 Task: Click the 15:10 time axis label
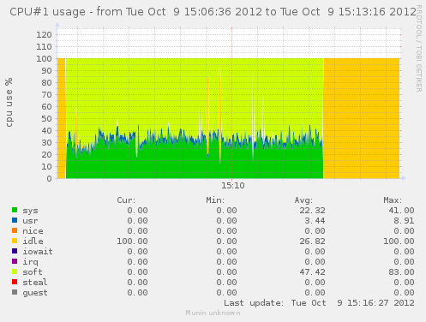pyautogui.click(x=233, y=186)
